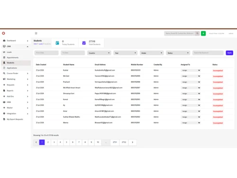Open My Export Requests menu item
The height and width of the screenshot is (178, 237).
click(15, 119)
